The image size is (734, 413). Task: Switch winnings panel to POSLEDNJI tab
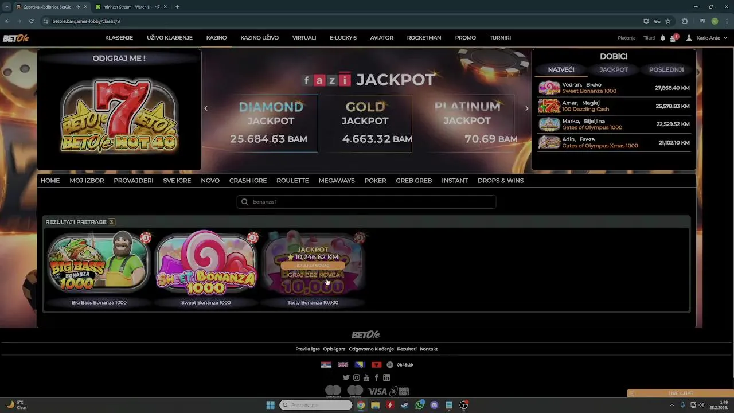[666, 70]
